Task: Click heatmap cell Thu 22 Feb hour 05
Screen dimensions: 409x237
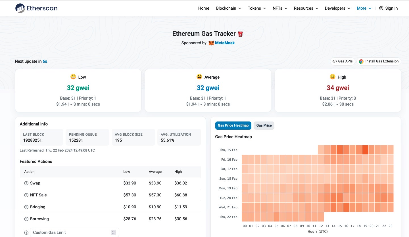Action: (276, 217)
